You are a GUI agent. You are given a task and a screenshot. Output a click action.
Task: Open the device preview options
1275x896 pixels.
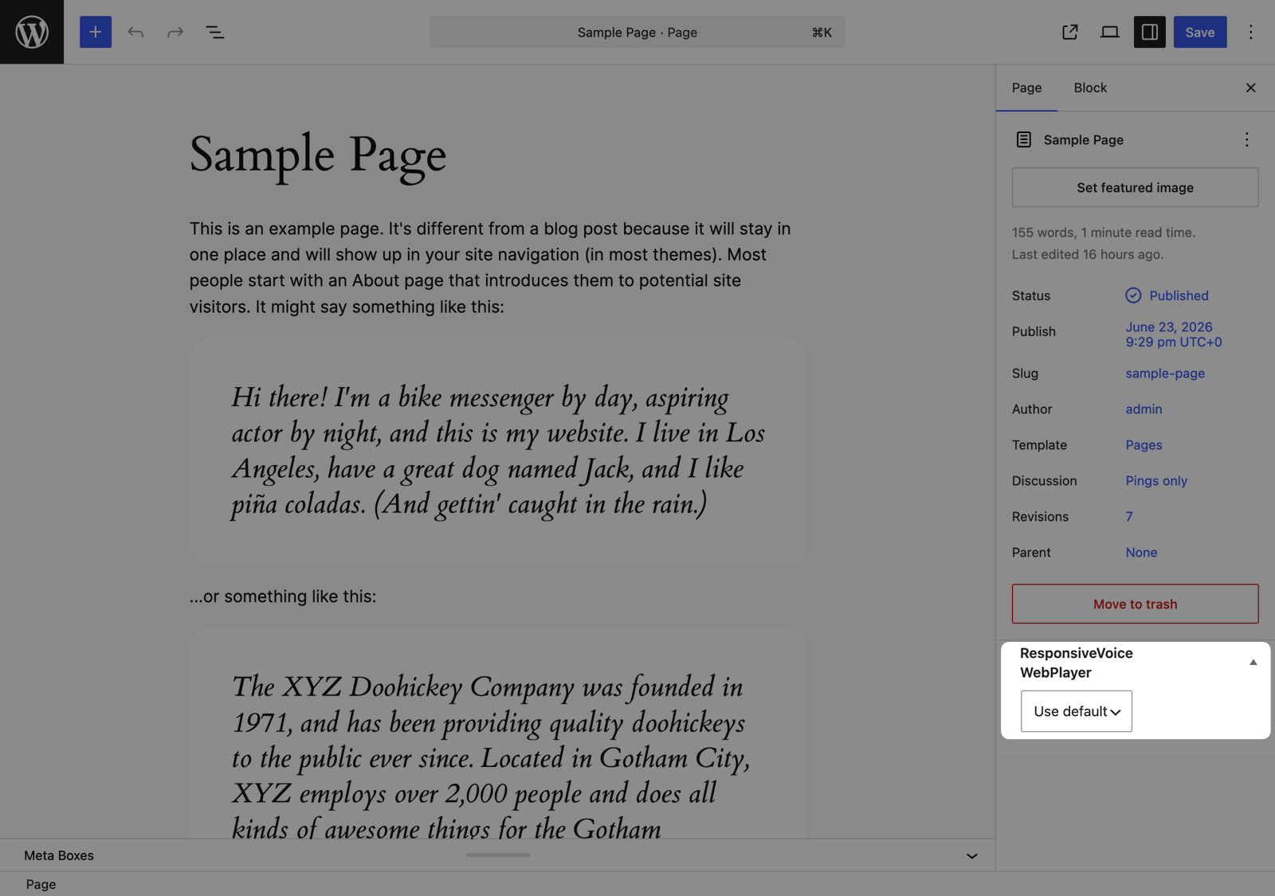(x=1110, y=32)
